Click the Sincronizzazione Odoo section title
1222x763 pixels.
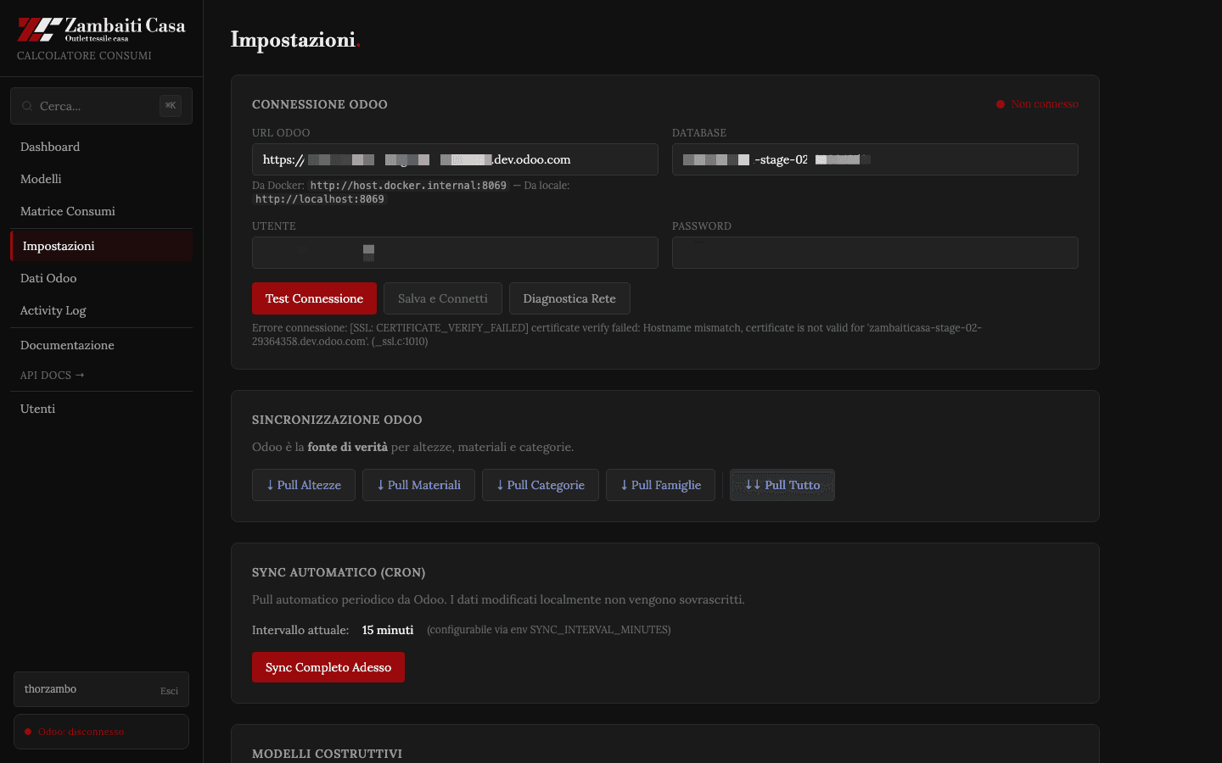(x=337, y=420)
